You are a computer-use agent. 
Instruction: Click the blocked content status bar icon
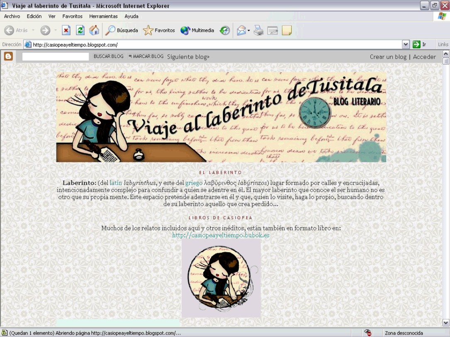point(367,333)
